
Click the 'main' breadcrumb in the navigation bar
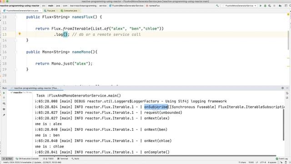tap(50, 6)
